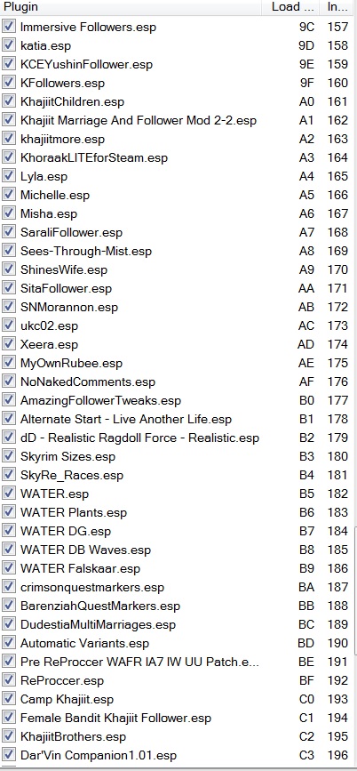357x771 pixels.
Task: Uncheck the Dar'Vin Companion1.01.esp checkbox
Action: [9, 755]
